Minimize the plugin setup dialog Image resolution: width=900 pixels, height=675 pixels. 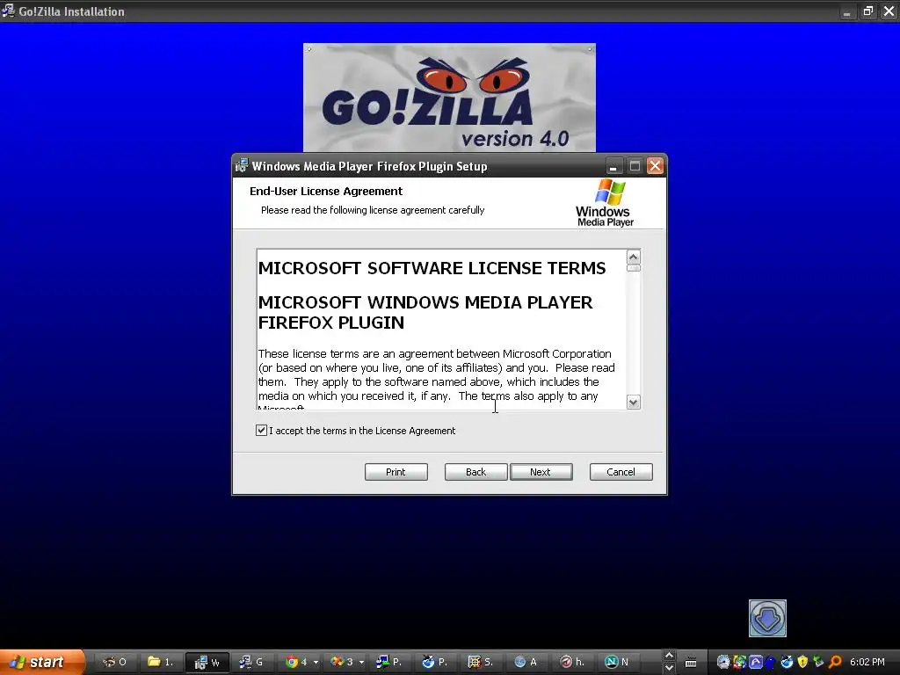tap(613, 166)
